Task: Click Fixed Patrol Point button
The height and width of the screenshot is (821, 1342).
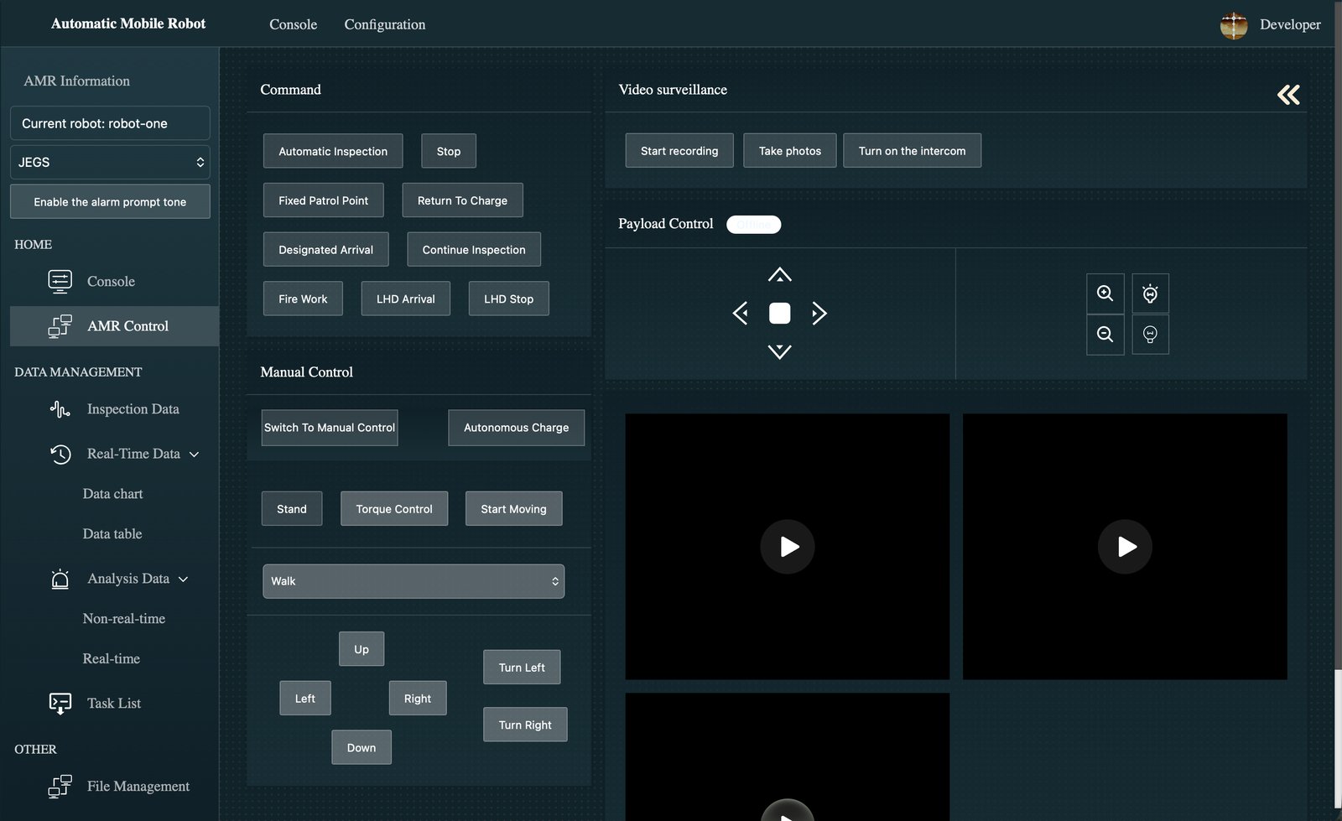Action: click(x=324, y=200)
